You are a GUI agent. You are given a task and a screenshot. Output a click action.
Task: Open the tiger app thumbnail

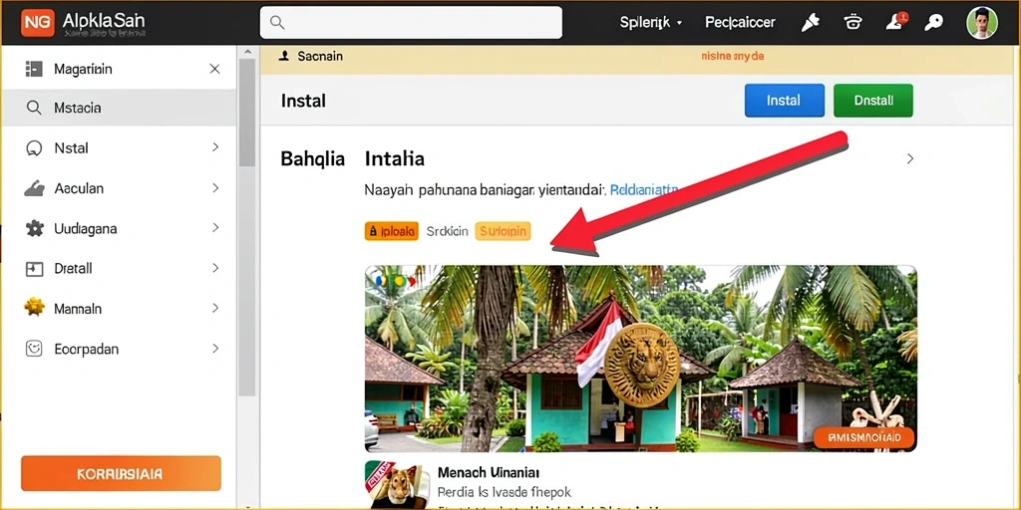397,485
